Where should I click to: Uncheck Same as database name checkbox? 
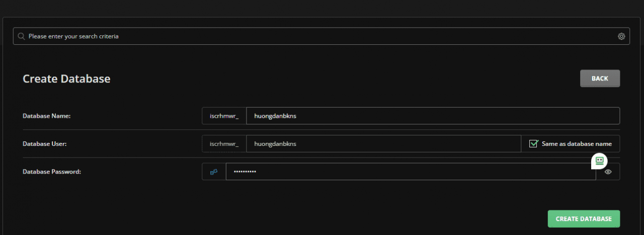pyautogui.click(x=534, y=144)
